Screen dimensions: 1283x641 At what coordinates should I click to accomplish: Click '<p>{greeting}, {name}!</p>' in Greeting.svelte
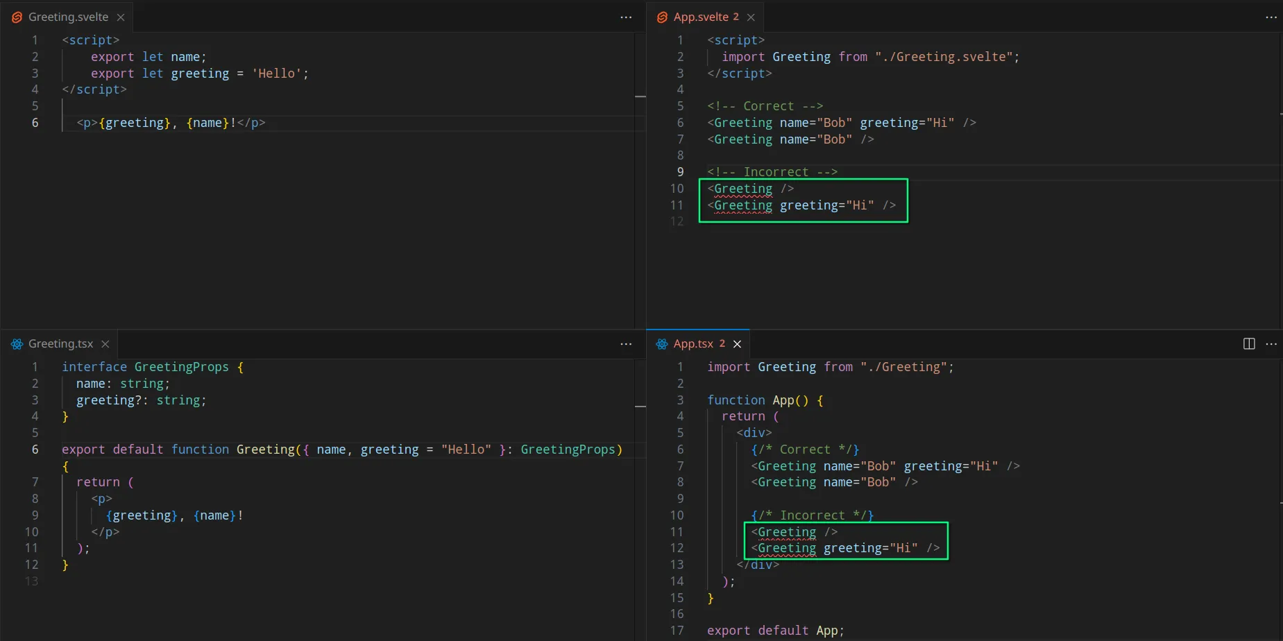[x=171, y=123]
